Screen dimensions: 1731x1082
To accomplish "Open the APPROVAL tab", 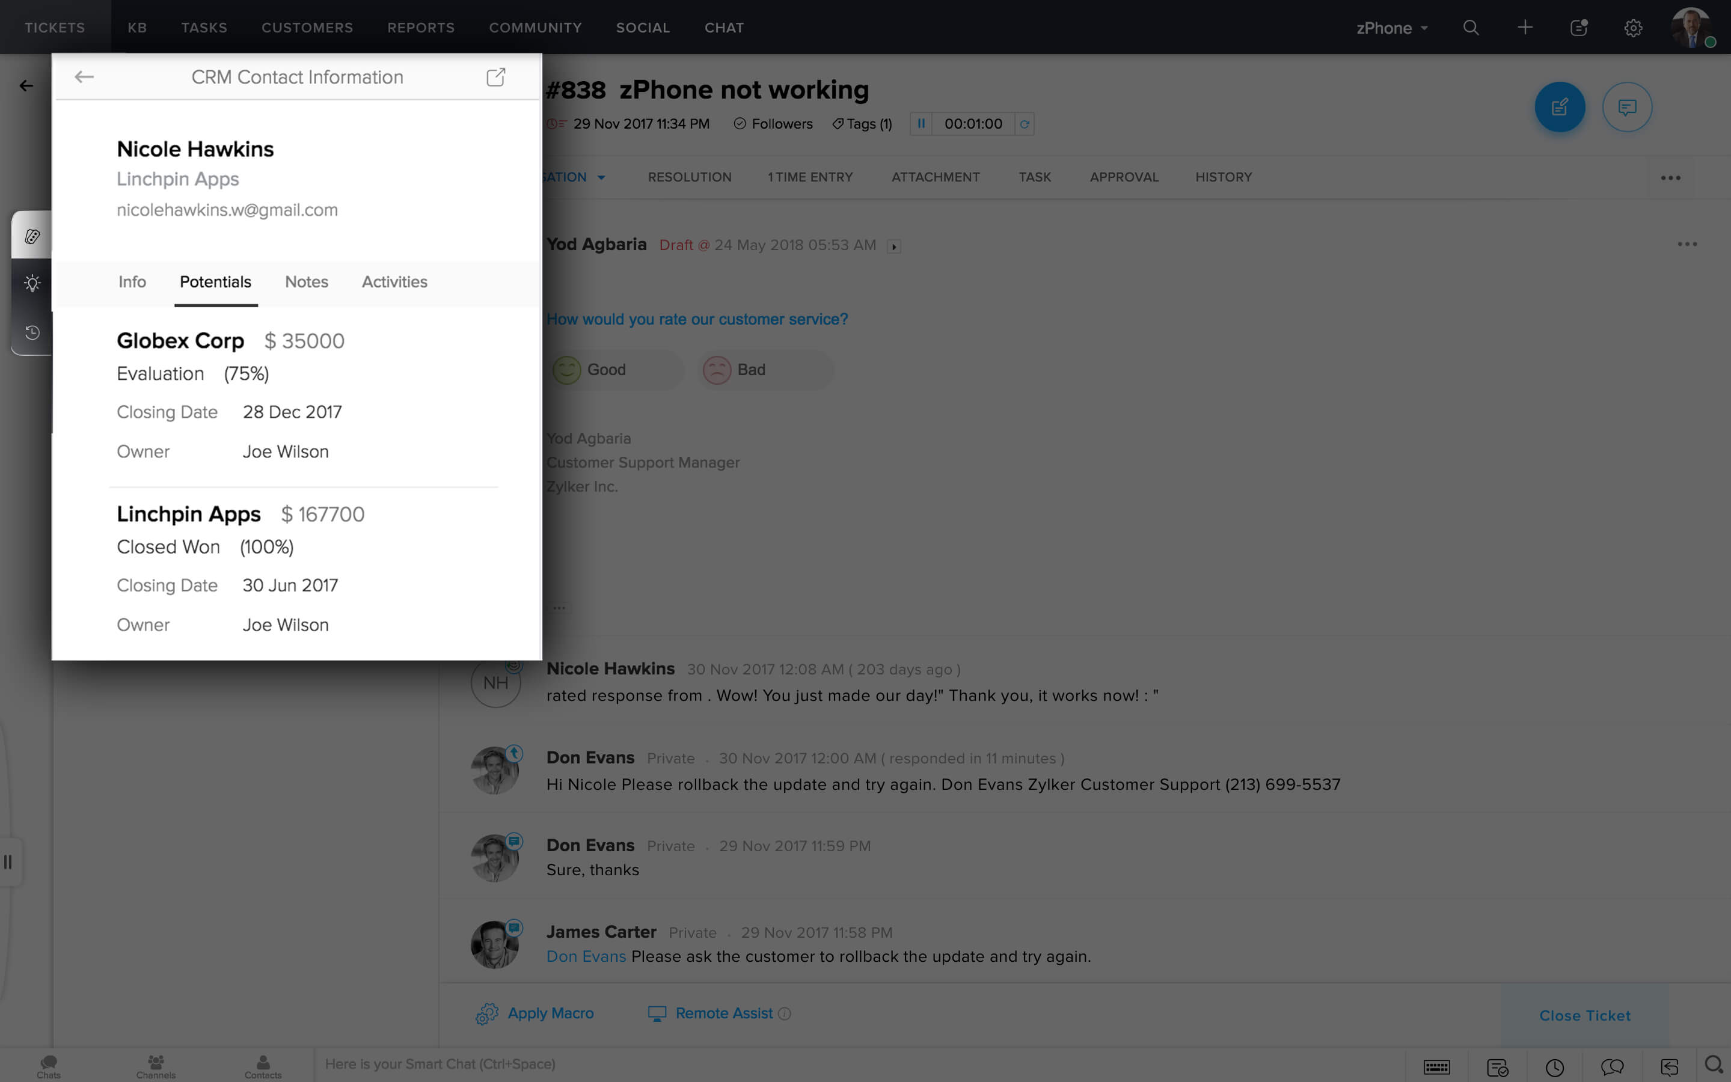I will [x=1124, y=177].
